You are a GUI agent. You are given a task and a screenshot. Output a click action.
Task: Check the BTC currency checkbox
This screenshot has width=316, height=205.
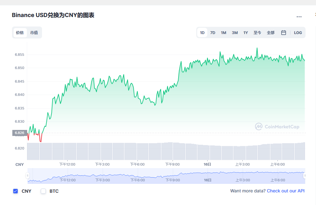pos(43,191)
